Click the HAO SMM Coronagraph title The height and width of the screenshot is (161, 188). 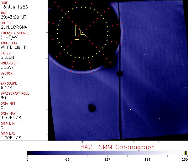[118, 147]
